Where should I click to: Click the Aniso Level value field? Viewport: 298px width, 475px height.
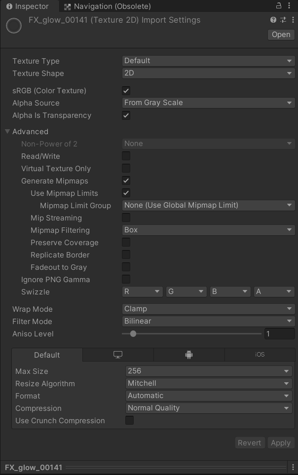tap(279, 334)
